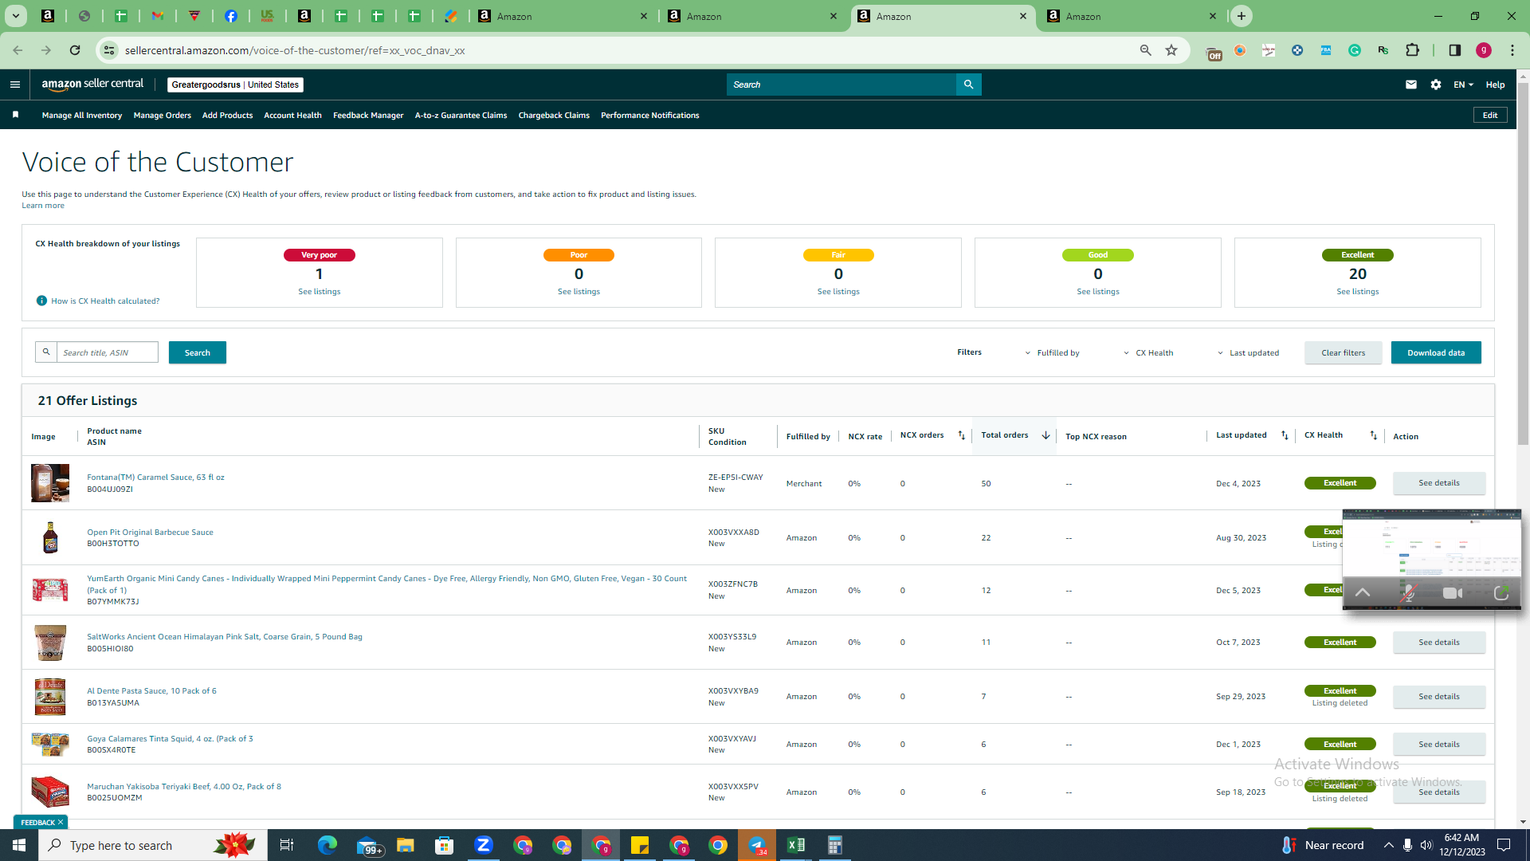Image resolution: width=1530 pixels, height=861 pixels.
Task: Open Chrome three-dot menu
Action: [1512, 50]
